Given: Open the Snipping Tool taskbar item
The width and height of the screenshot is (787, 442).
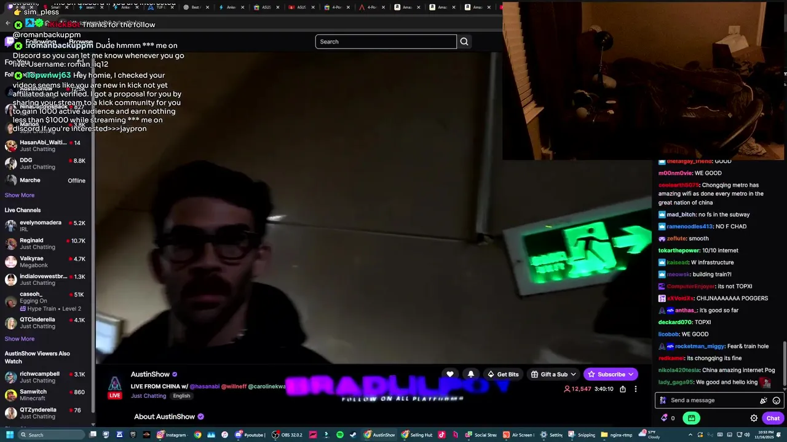Looking at the screenshot, I should click(582, 435).
